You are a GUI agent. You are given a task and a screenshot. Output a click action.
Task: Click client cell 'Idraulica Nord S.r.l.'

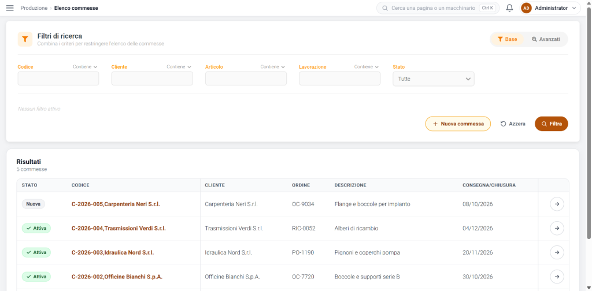coord(228,252)
